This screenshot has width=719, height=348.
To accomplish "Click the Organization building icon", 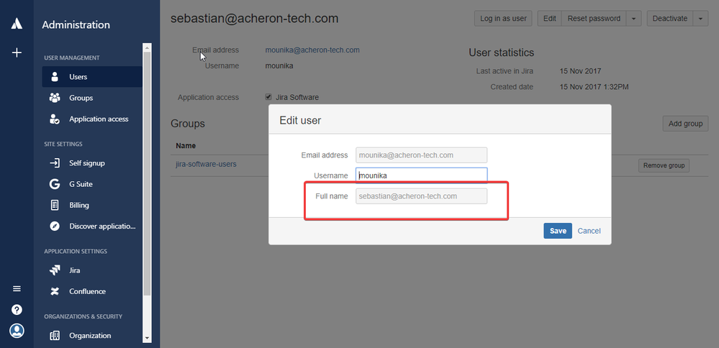I will 55,336.
